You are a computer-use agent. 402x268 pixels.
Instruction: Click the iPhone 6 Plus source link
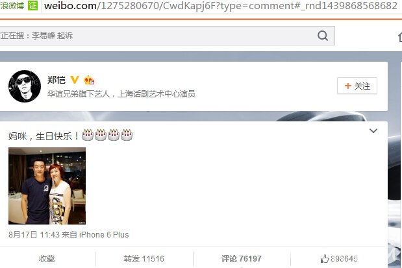[x=104, y=234]
